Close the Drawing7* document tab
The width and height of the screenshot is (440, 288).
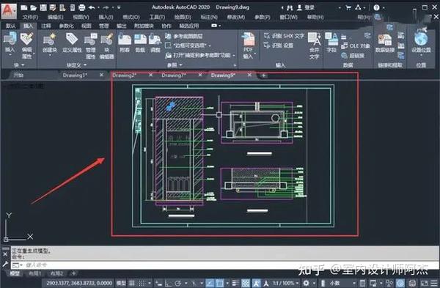(199, 75)
